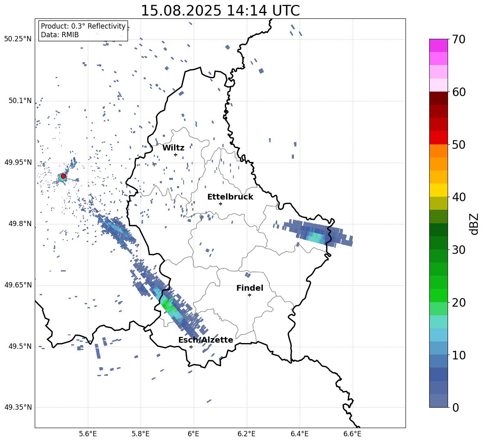Click the Esch/Alzette city label
Image resolution: width=484 pixels, height=442 pixels.
pyautogui.click(x=206, y=340)
